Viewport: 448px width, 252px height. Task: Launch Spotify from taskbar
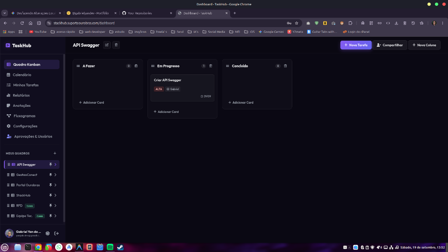[110, 247]
